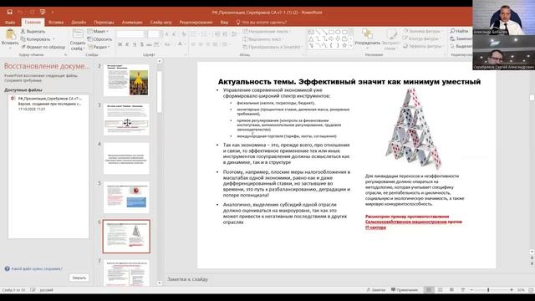Screen dimensions: 535x301
Task: Open the 'Какой файл нужно сохранить?' help link
Action: 33,269
